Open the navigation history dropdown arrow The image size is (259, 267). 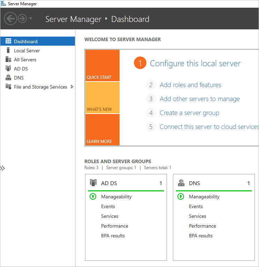tap(31, 18)
